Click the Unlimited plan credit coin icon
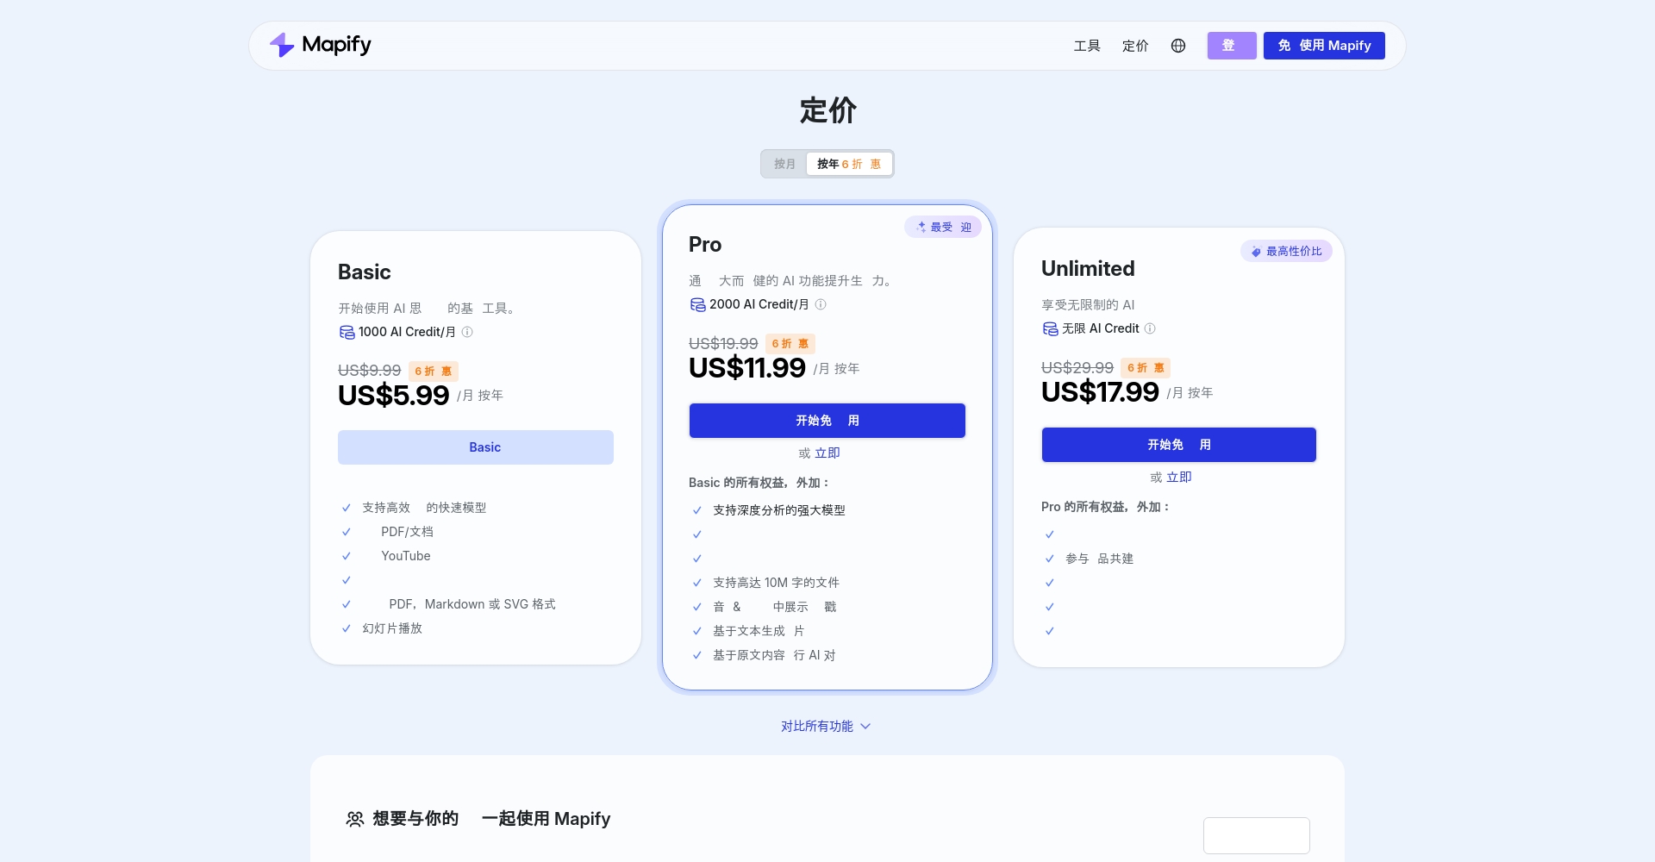The width and height of the screenshot is (1655, 862). click(x=1050, y=328)
